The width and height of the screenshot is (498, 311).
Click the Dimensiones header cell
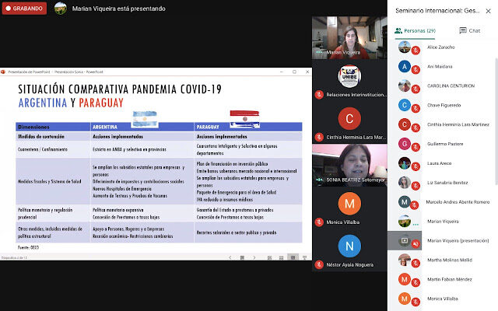(53, 127)
